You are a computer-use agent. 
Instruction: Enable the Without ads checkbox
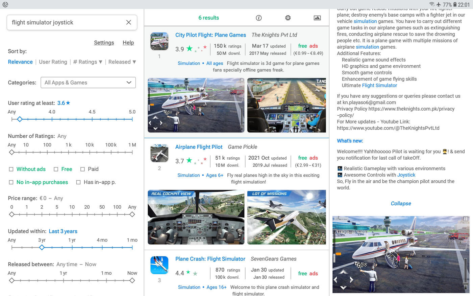(11, 169)
